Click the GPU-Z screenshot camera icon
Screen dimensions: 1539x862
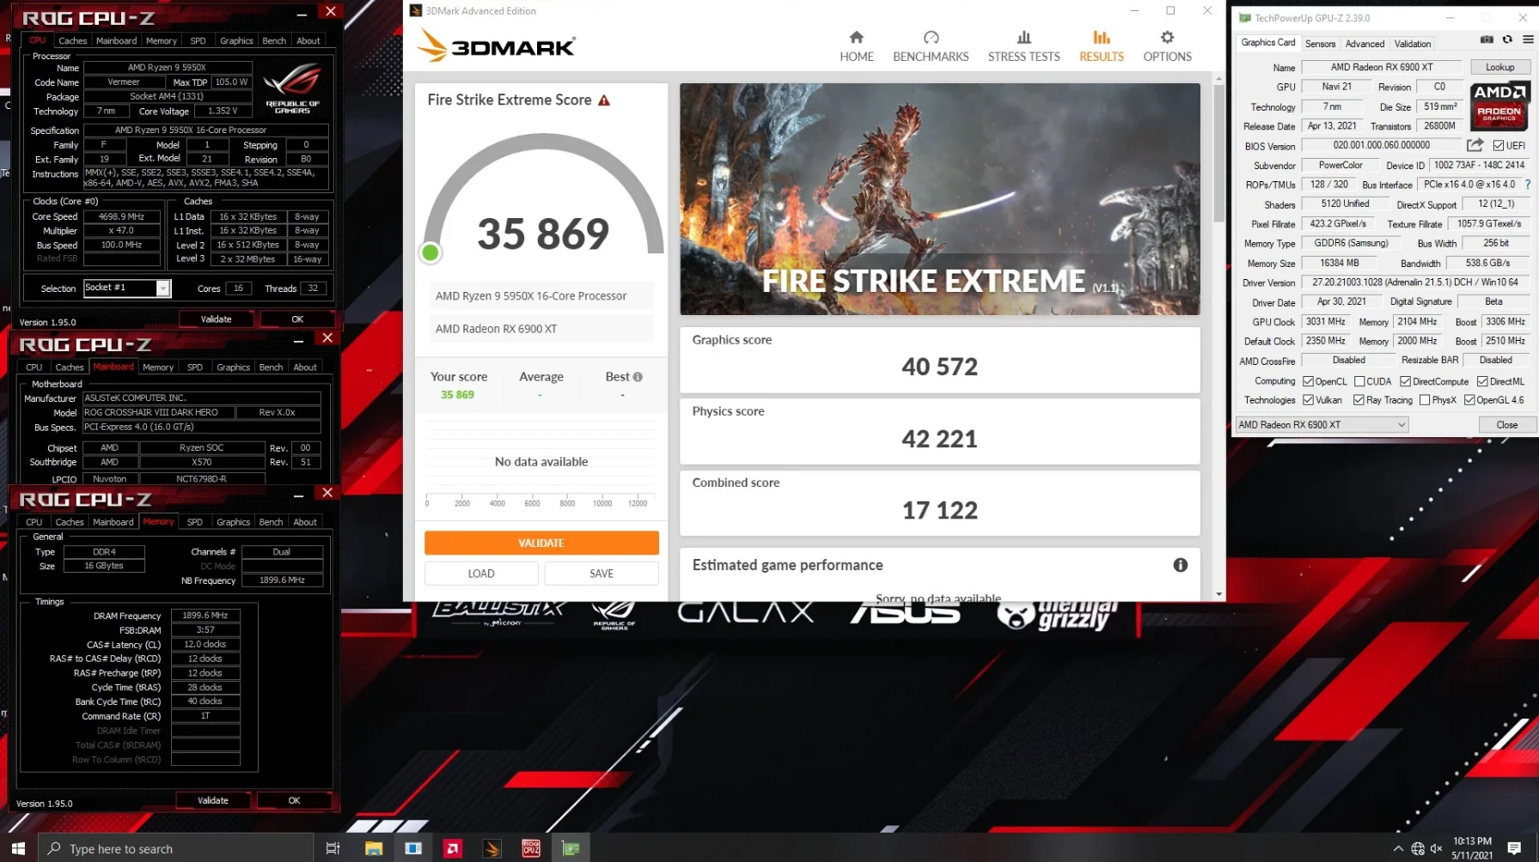point(1487,39)
